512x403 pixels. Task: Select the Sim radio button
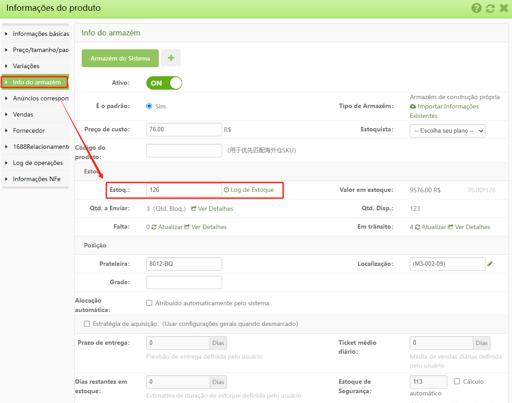pos(149,106)
